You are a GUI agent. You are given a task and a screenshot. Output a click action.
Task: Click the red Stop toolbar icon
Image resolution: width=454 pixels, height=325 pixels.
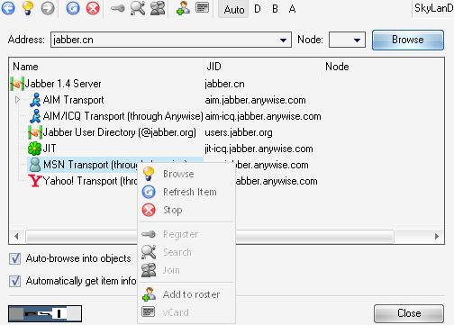pyautogui.click(x=93, y=8)
